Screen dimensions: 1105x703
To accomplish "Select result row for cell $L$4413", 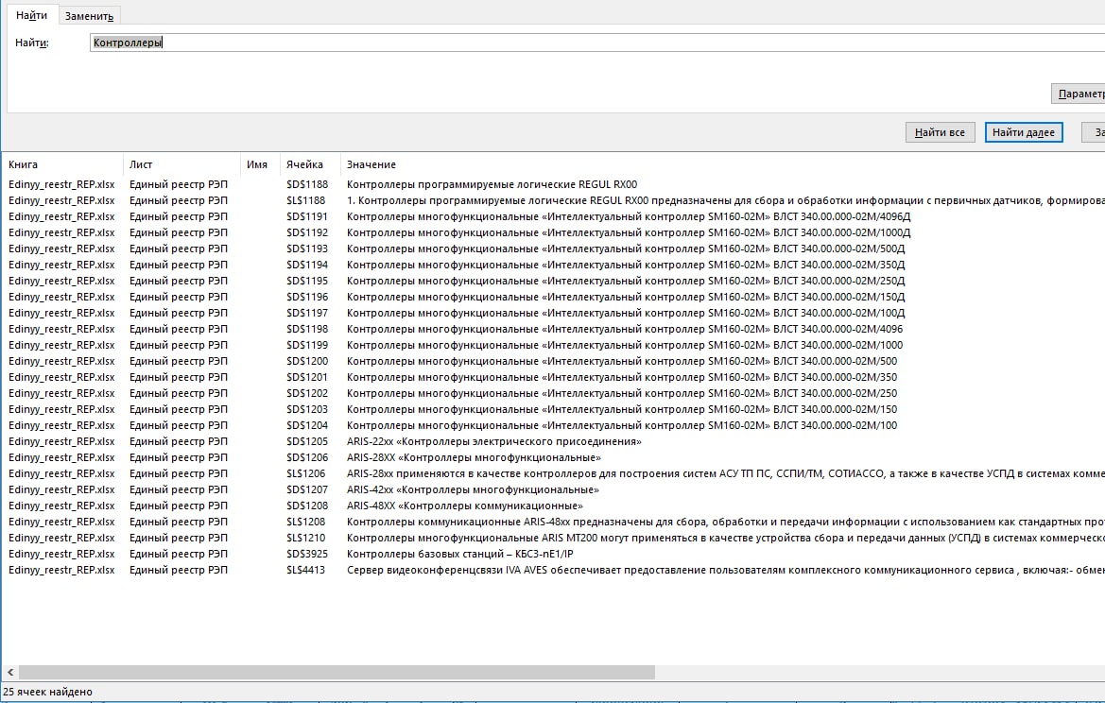I will pyautogui.click(x=553, y=570).
